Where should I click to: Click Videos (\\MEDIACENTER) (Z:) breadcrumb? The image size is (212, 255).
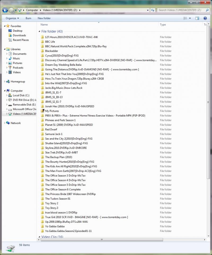60,10
